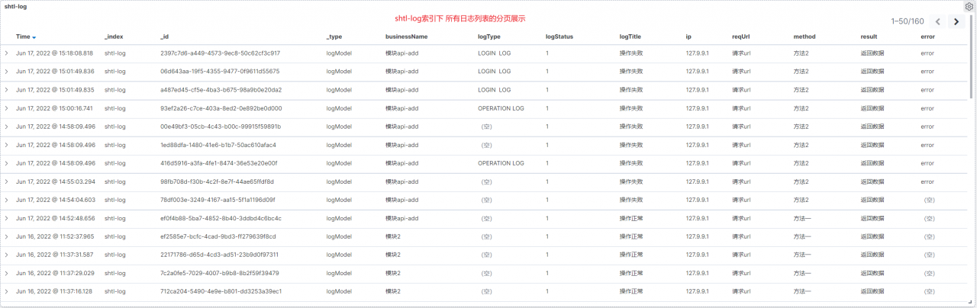977x308 pixels.
Task: Click the _type column header
Action: click(334, 37)
